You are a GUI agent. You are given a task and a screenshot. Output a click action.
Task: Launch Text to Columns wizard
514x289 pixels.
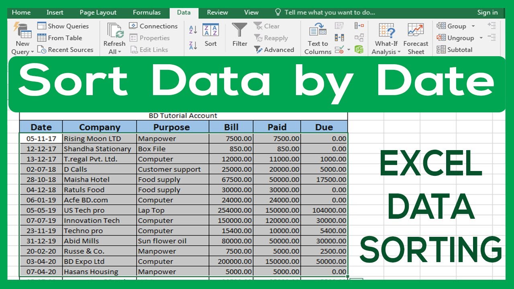(318, 39)
